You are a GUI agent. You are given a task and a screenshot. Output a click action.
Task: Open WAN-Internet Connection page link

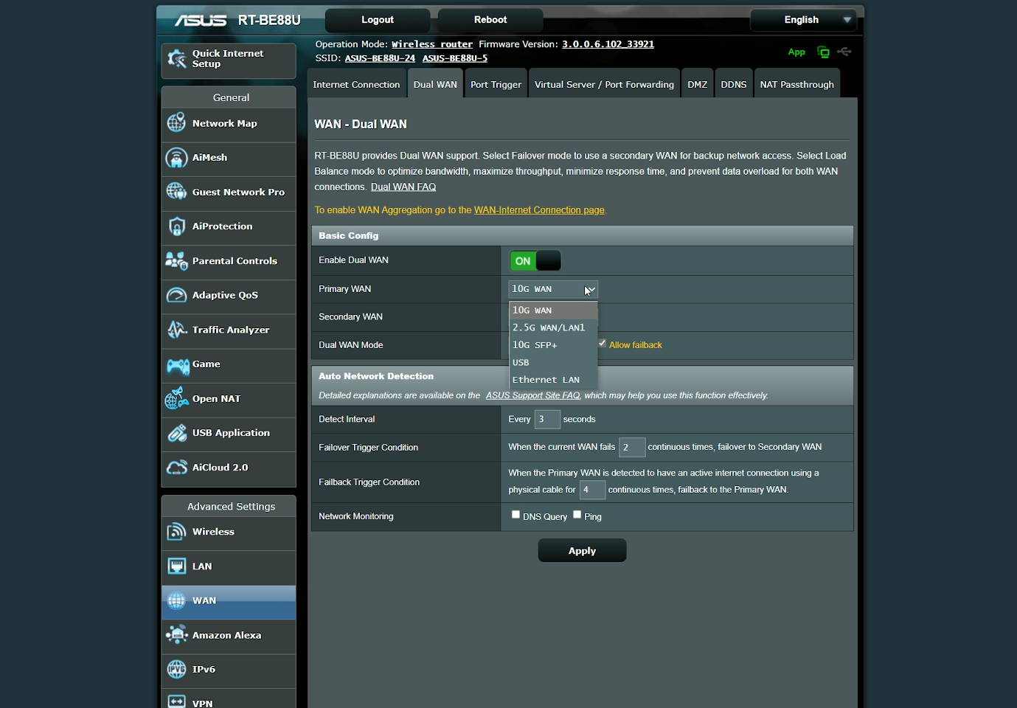[x=539, y=210]
